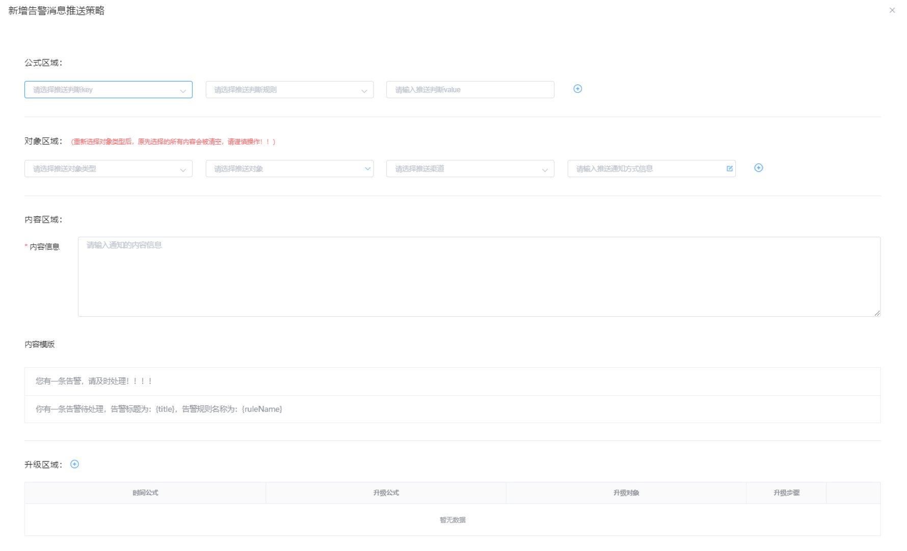Add an escalation entry beside 升级区域
Viewport: 907px width, 551px height.
[x=74, y=464]
